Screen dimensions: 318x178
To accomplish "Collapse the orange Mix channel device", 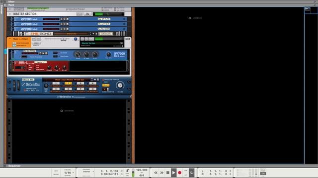I will (9, 39).
